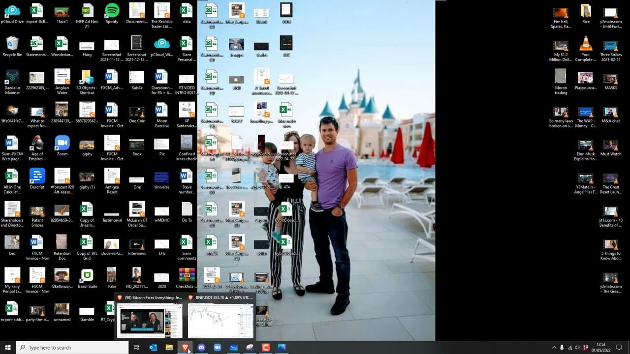Expand the hidden system tray icons
Image resolution: width=630 pixels, height=354 pixels.
pos(554,348)
